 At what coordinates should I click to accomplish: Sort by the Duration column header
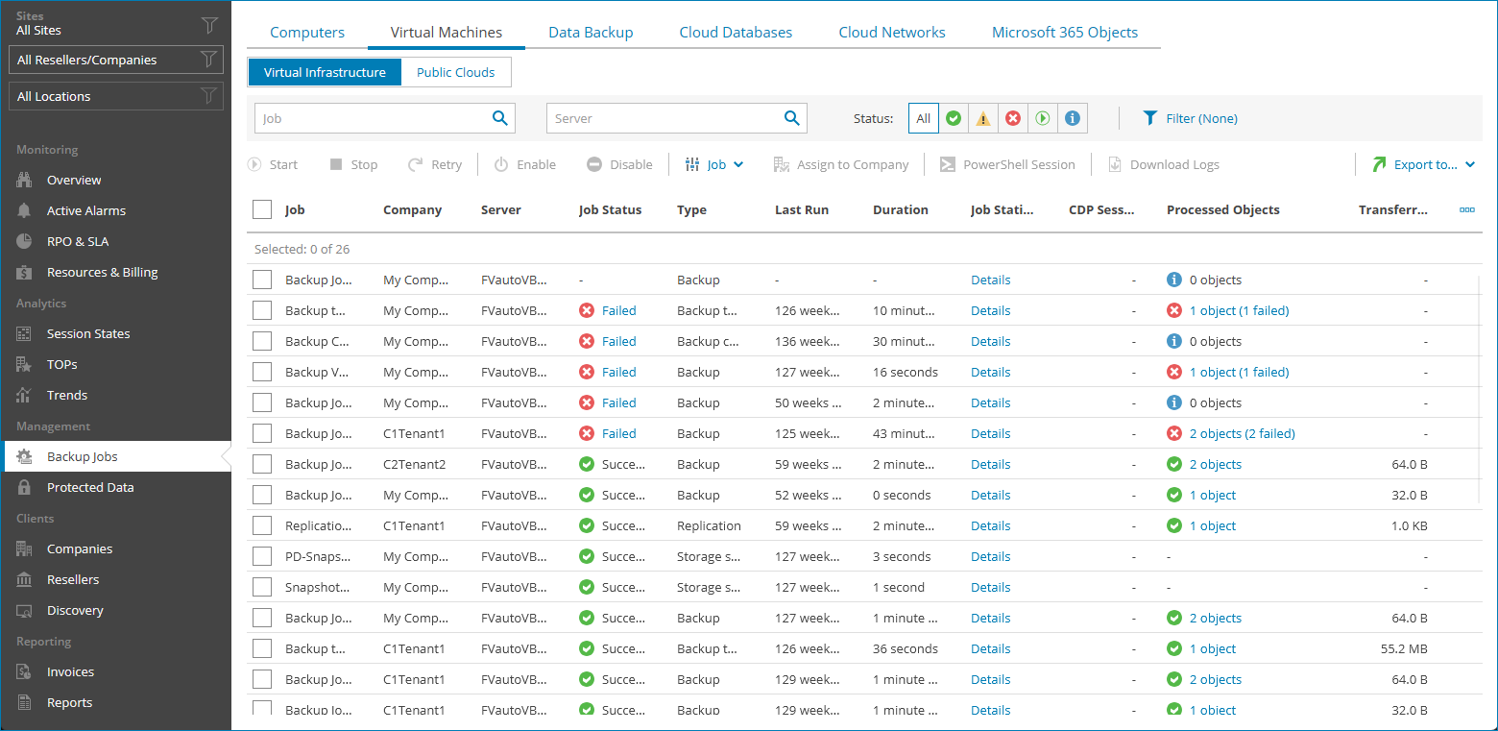point(901,209)
